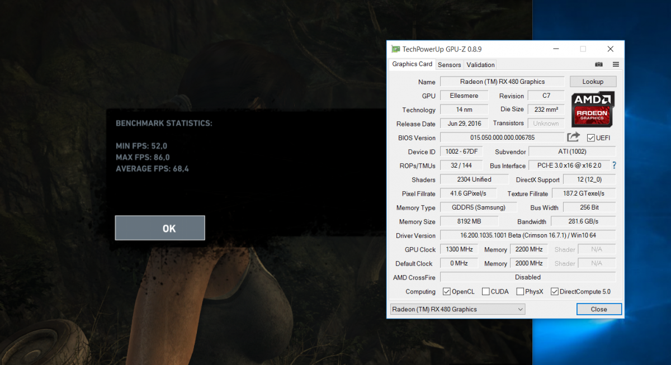Screen dimensions: 671x365
Task: Click the Default Clock value 0 MHz
Action: coord(459,263)
